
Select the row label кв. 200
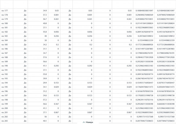coord(5,108)
